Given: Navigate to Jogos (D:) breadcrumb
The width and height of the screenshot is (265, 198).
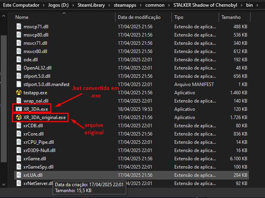Looking at the screenshot, I should [x=58, y=5].
